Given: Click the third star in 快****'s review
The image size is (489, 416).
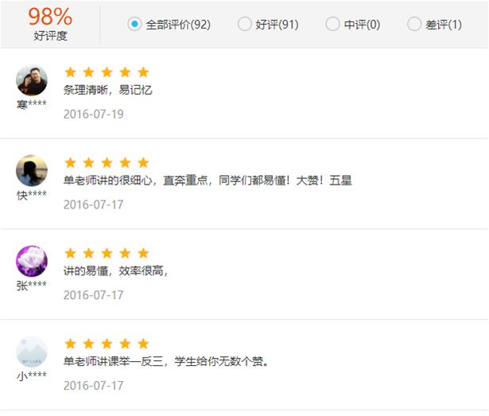Looking at the screenshot, I should point(107,163).
